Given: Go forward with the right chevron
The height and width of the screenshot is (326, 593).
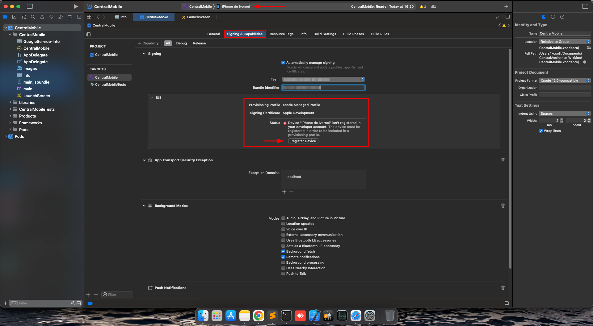Looking at the screenshot, I should click(104, 17).
